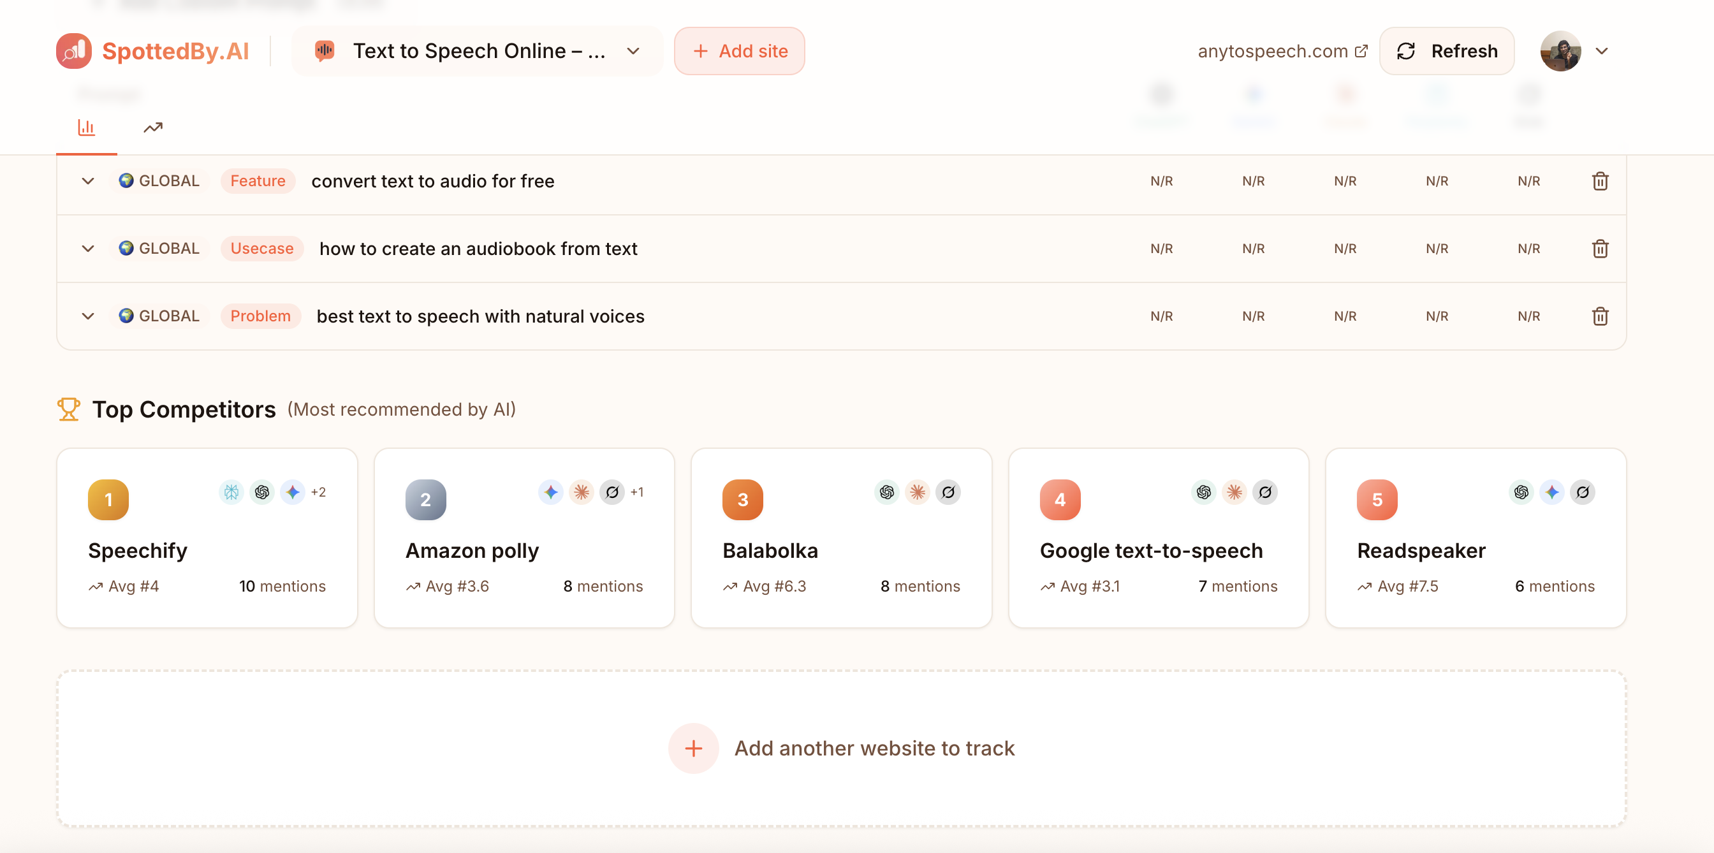Open the account menu chevron beside the avatar

point(1602,51)
